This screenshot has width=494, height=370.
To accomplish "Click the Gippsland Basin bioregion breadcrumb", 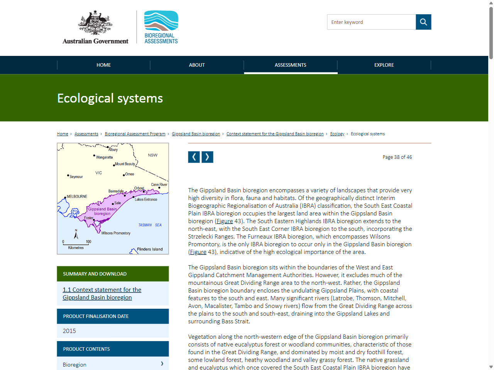I will [x=196, y=134].
